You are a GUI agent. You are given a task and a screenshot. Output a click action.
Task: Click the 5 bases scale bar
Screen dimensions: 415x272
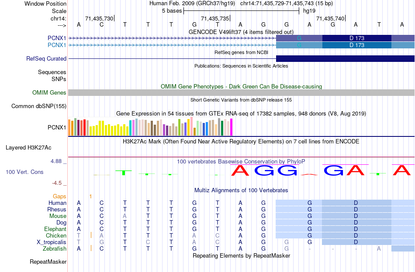[241, 11]
